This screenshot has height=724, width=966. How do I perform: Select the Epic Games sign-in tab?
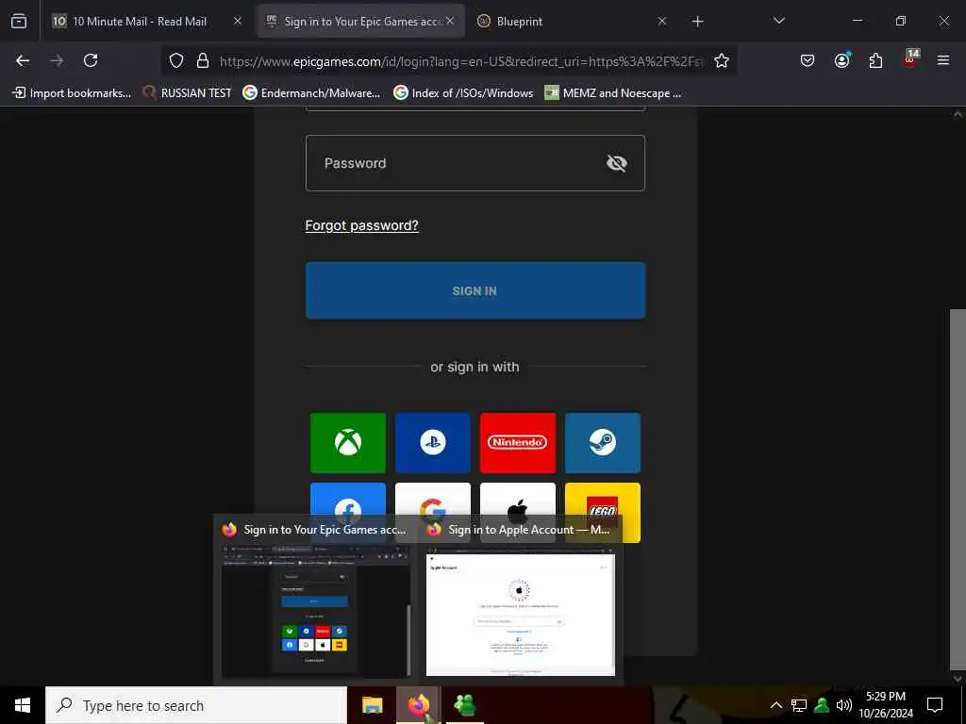click(x=360, y=22)
